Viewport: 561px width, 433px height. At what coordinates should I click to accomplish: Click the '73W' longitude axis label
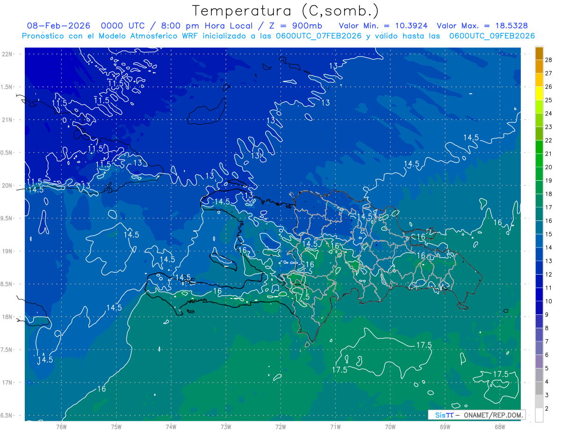click(x=226, y=426)
